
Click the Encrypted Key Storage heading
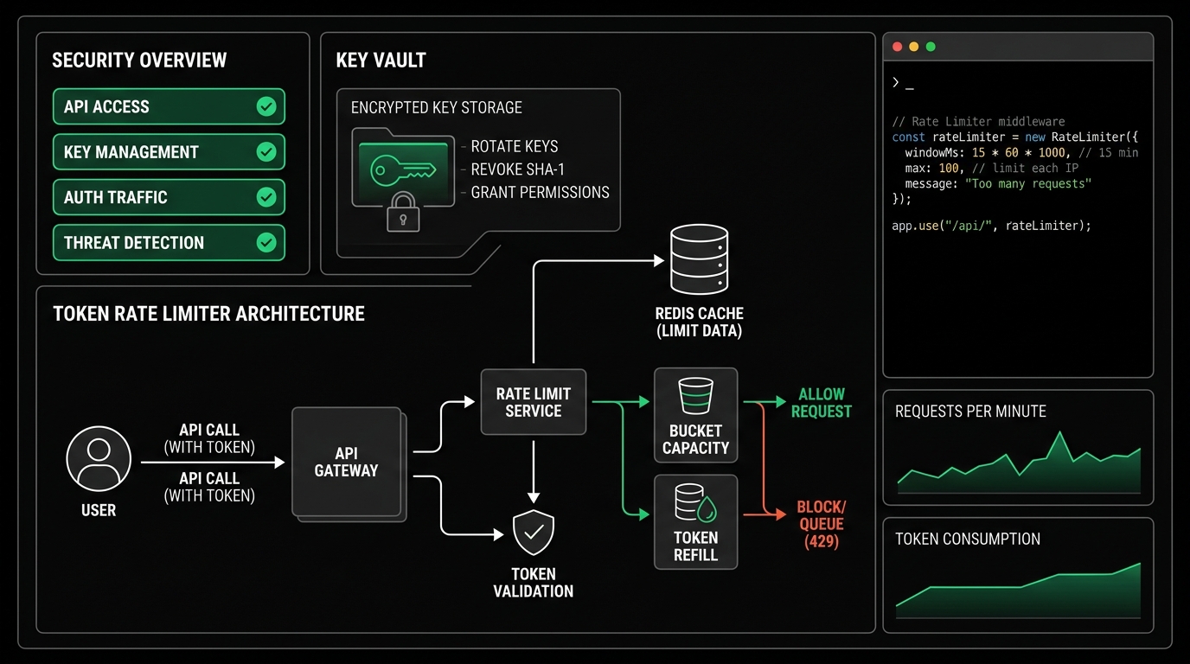click(x=437, y=108)
